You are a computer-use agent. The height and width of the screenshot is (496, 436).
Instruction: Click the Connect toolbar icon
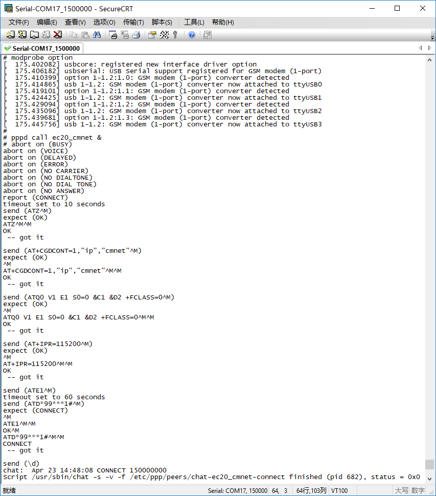(x=10, y=35)
